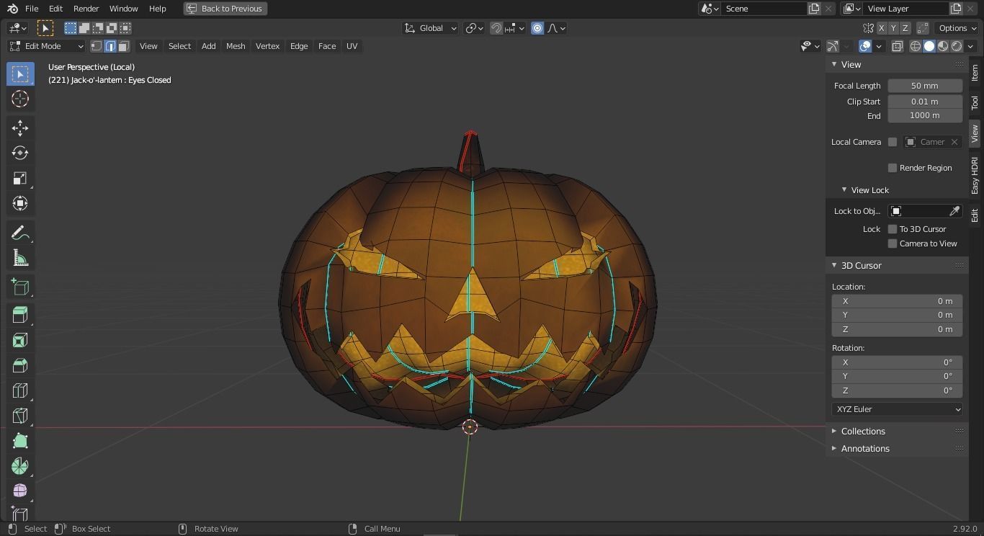
Task: Set selection mode to new set
Action: click(71, 28)
